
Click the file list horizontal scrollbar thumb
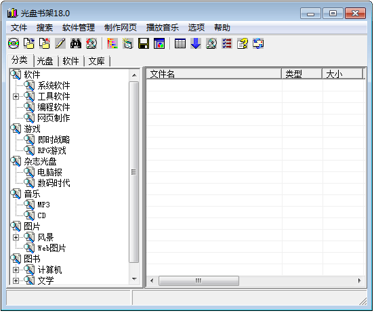[199, 280]
